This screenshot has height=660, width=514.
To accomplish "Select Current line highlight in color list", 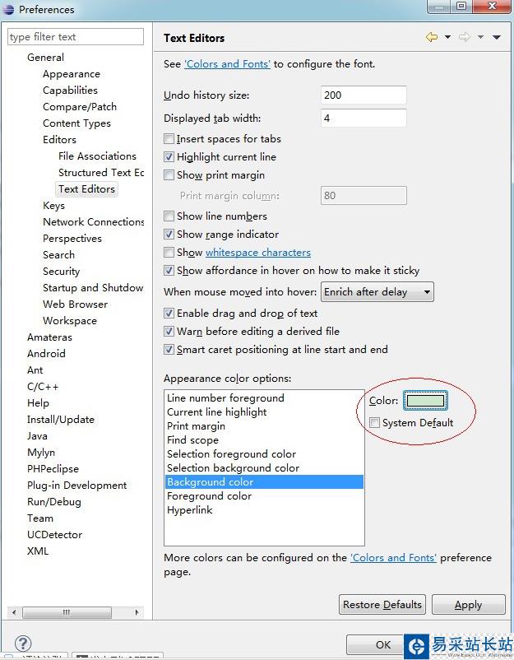I will click(x=216, y=412).
